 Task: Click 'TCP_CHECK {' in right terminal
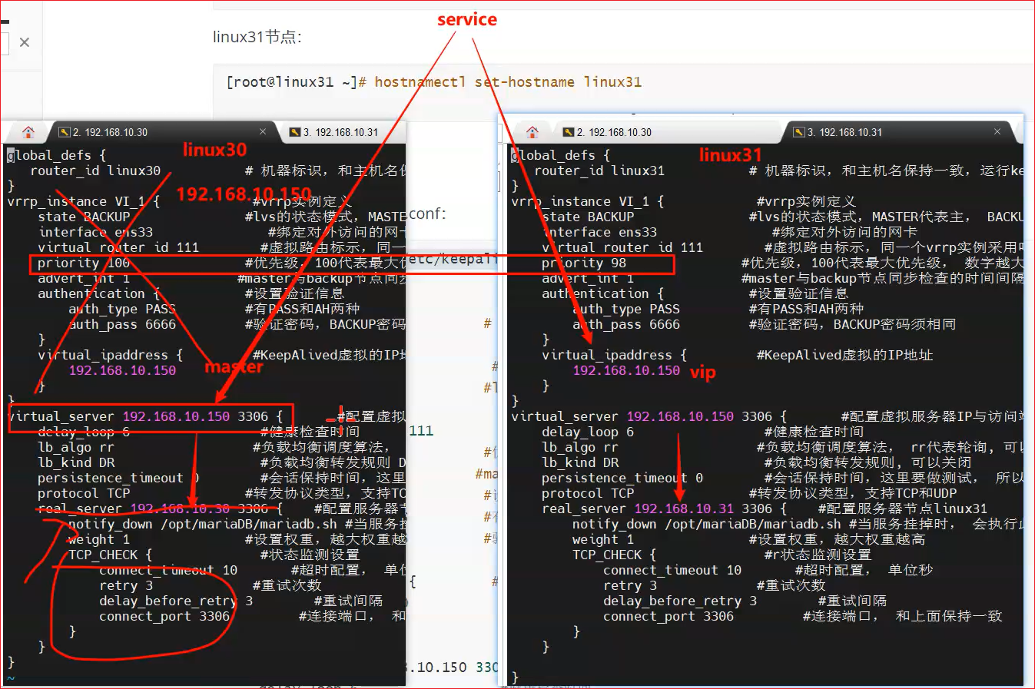coord(615,555)
